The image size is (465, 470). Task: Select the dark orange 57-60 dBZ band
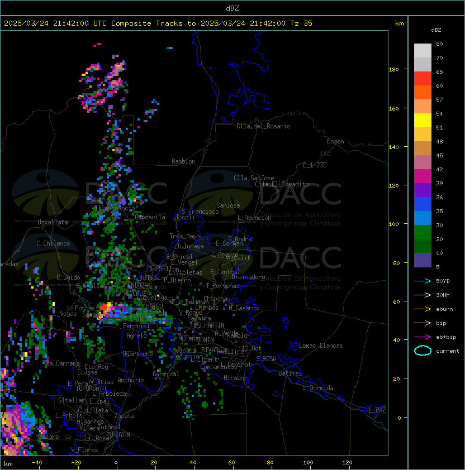pos(423,92)
